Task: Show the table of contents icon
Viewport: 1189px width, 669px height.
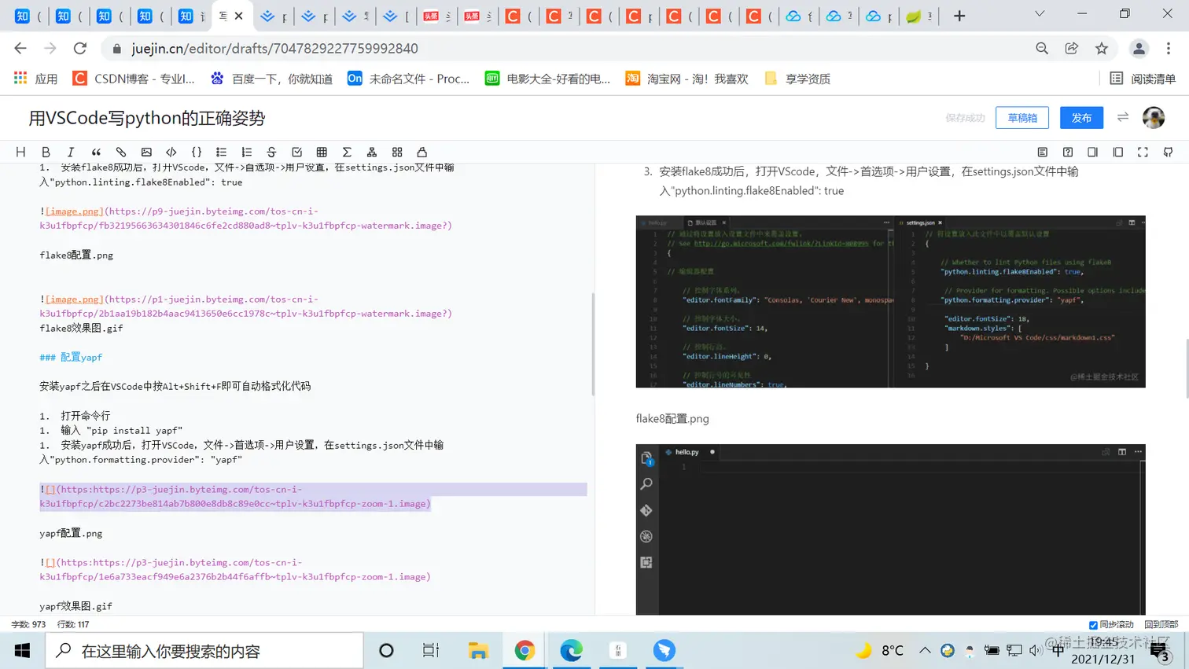Action: [1043, 152]
